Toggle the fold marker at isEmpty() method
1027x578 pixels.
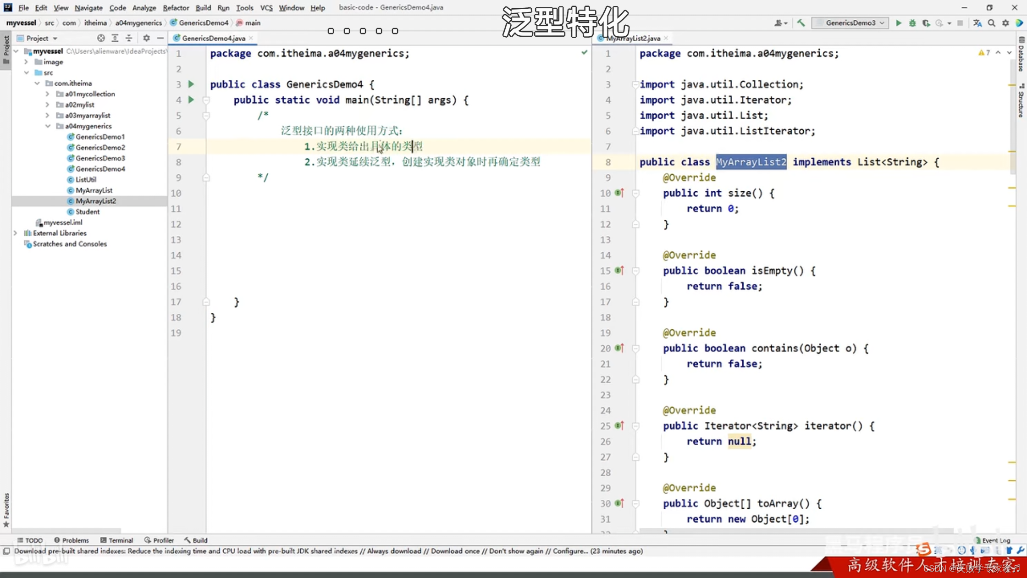click(x=636, y=271)
